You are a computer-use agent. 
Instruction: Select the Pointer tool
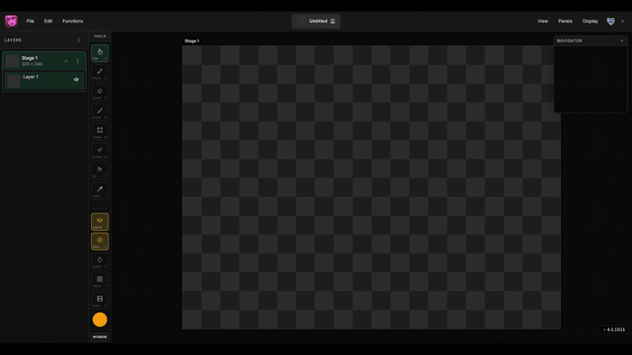[x=100, y=151]
